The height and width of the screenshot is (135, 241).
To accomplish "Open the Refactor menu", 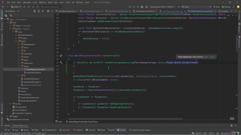I will pyautogui.click(x=43, y=3).
